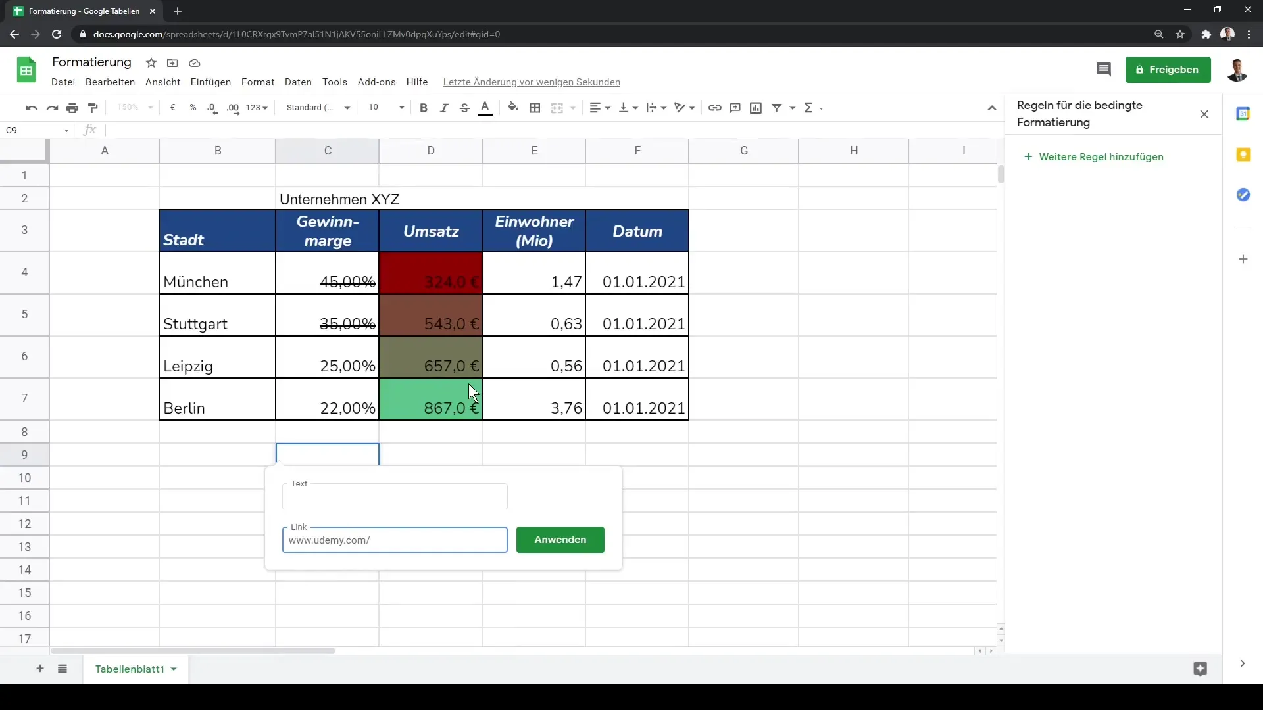The image size is (1263, 710).
Task: Click the text wrapping icon
Action: [656, 108]
